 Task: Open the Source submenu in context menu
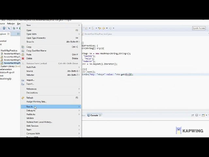coord(51,71)
